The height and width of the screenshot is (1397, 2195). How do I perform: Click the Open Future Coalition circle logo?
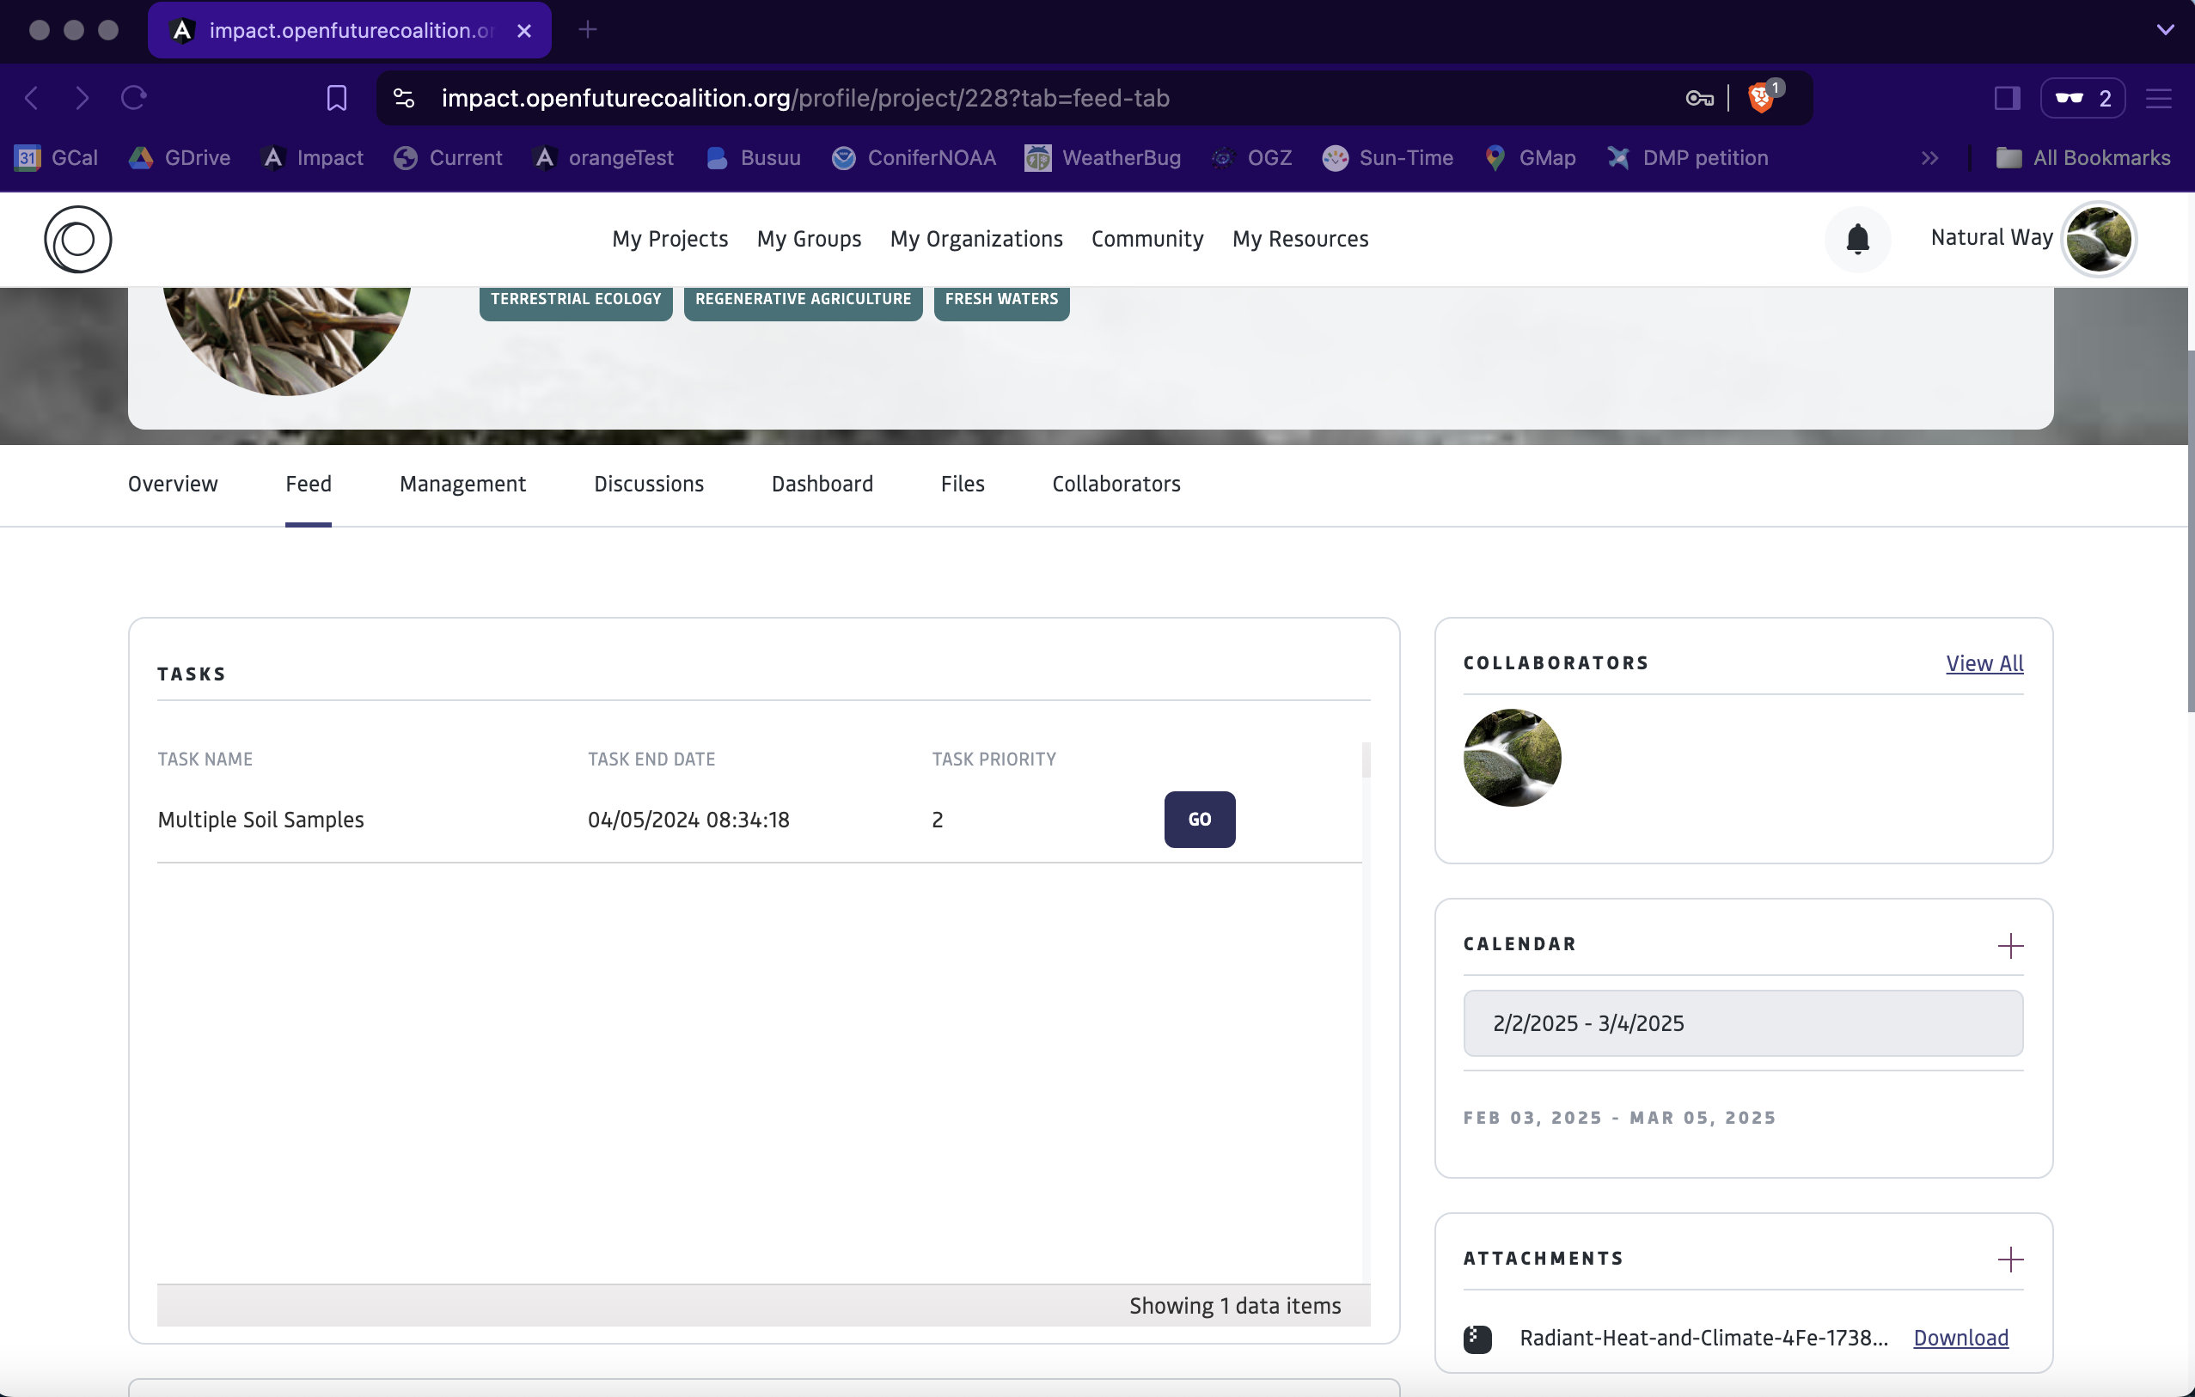click(x=77, y=239)
